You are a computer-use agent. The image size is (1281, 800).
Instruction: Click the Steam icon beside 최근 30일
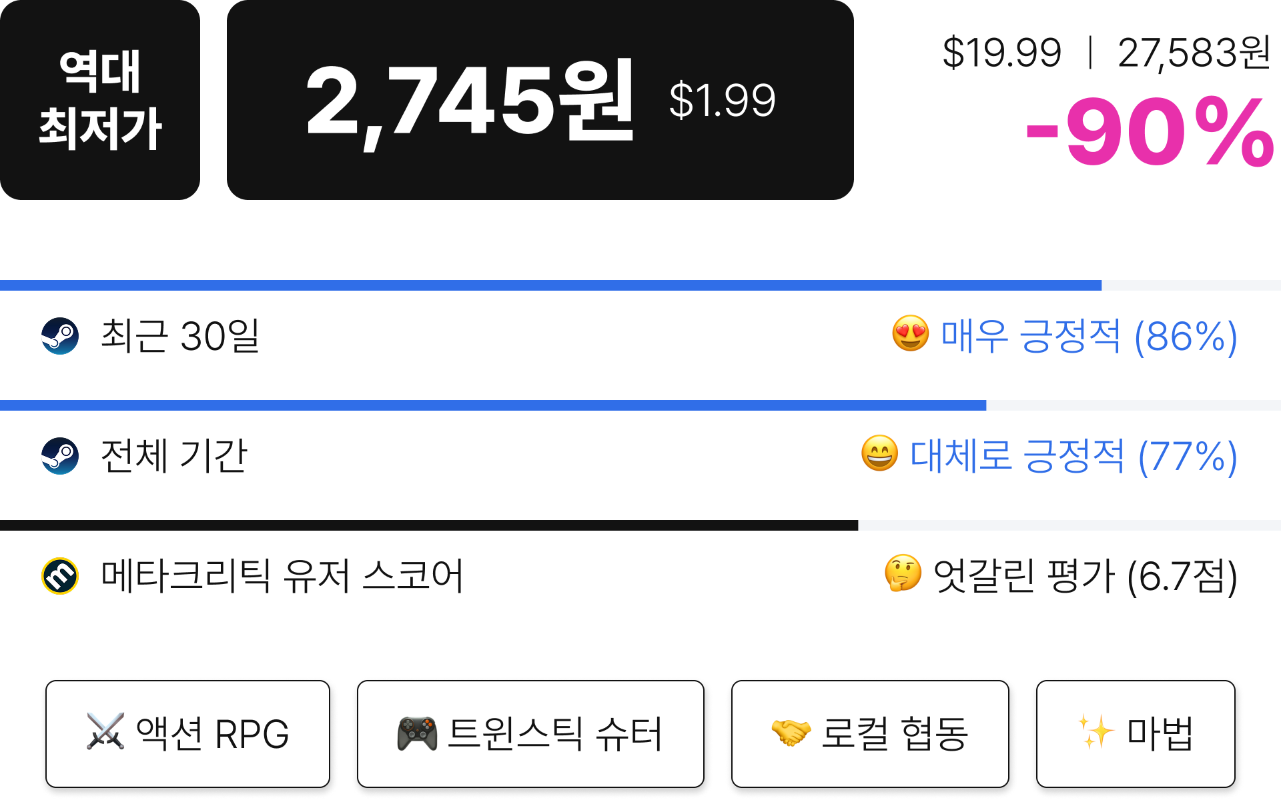(60, 336)
